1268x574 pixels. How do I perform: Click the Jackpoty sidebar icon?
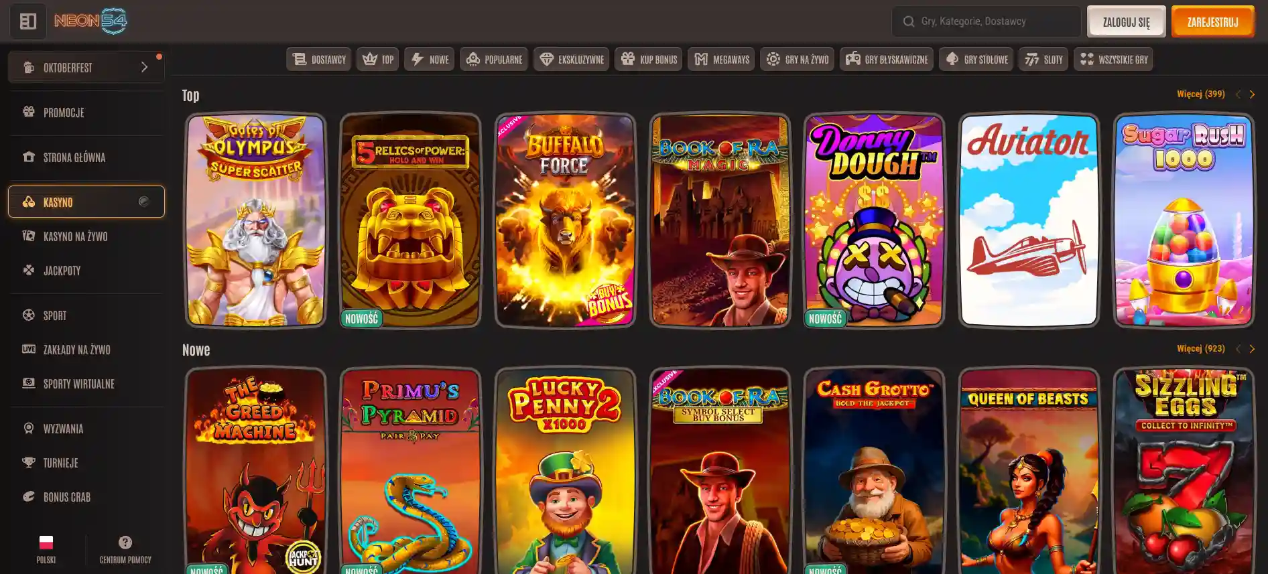click(x=29, y=270)
